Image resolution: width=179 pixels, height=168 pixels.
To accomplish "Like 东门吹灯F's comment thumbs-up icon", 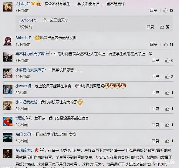I will click(167, 141).
